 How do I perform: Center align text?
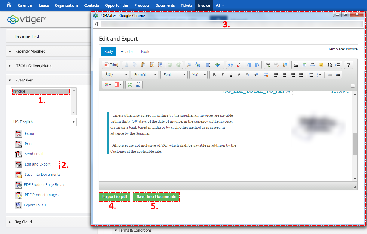coord(284,75)
